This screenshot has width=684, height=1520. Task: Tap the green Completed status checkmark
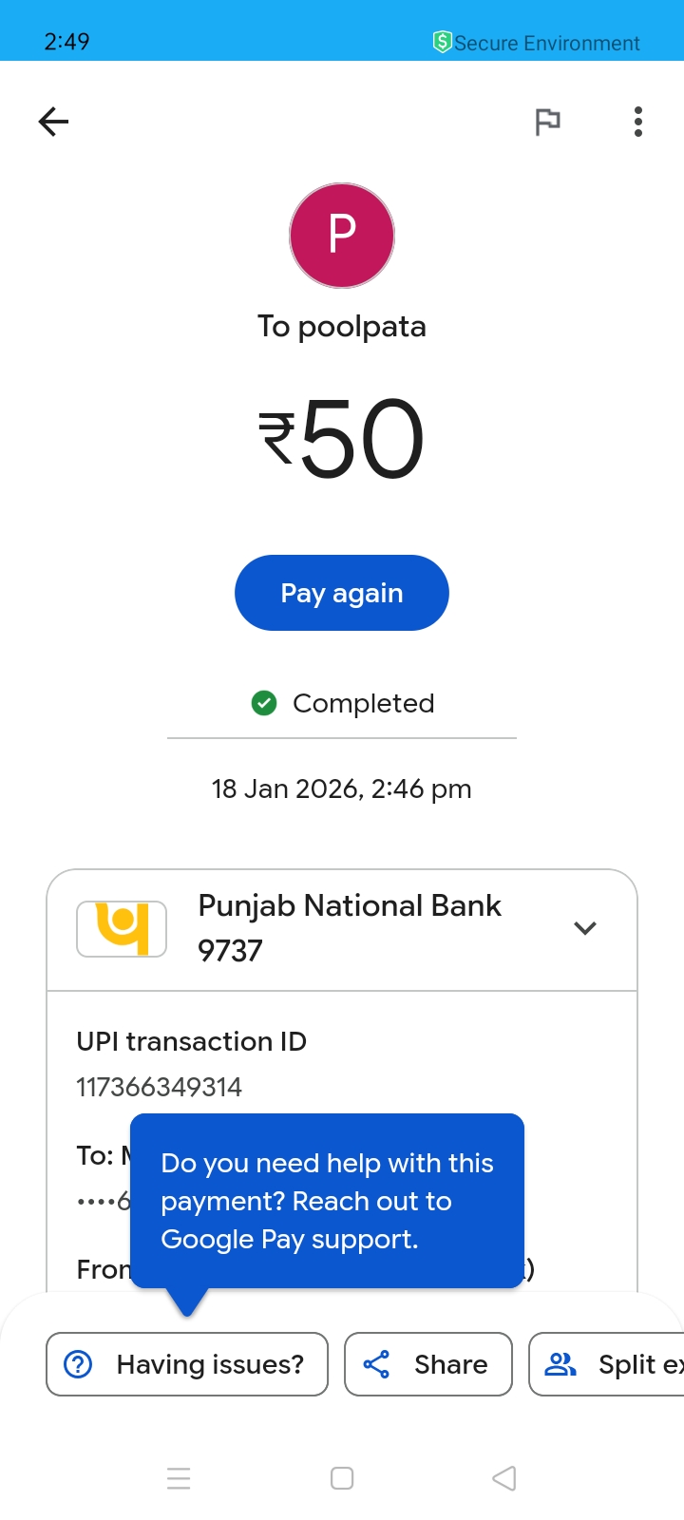coord(264,703)
